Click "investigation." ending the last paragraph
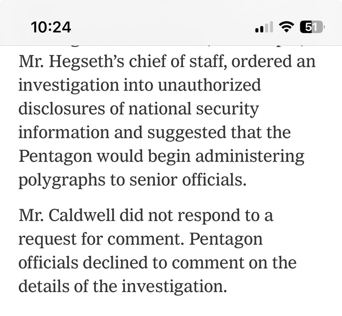This screenshot has height=316, width=342. click(x=174, y=286)
